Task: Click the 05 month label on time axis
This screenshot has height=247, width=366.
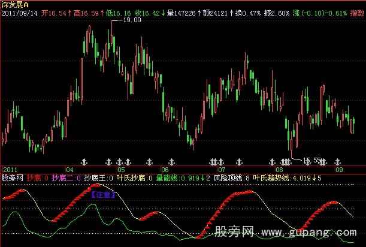Action: coord(121,170)
